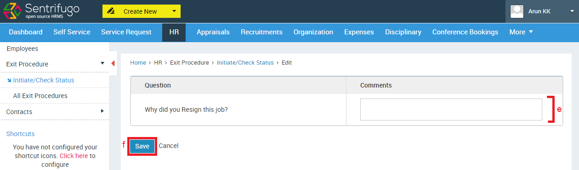This screenshot has height=170, width=579.
Task: Focus the Comments text box for resign question
Action: point(451,110)
